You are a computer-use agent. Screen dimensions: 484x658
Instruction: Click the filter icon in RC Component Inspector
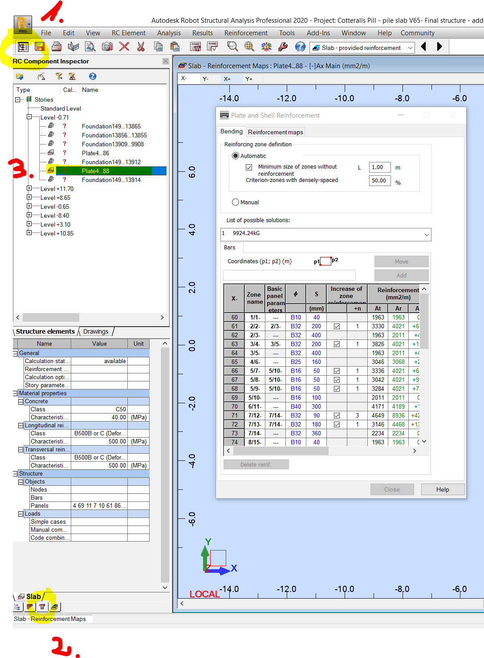(x=58, y=76)
